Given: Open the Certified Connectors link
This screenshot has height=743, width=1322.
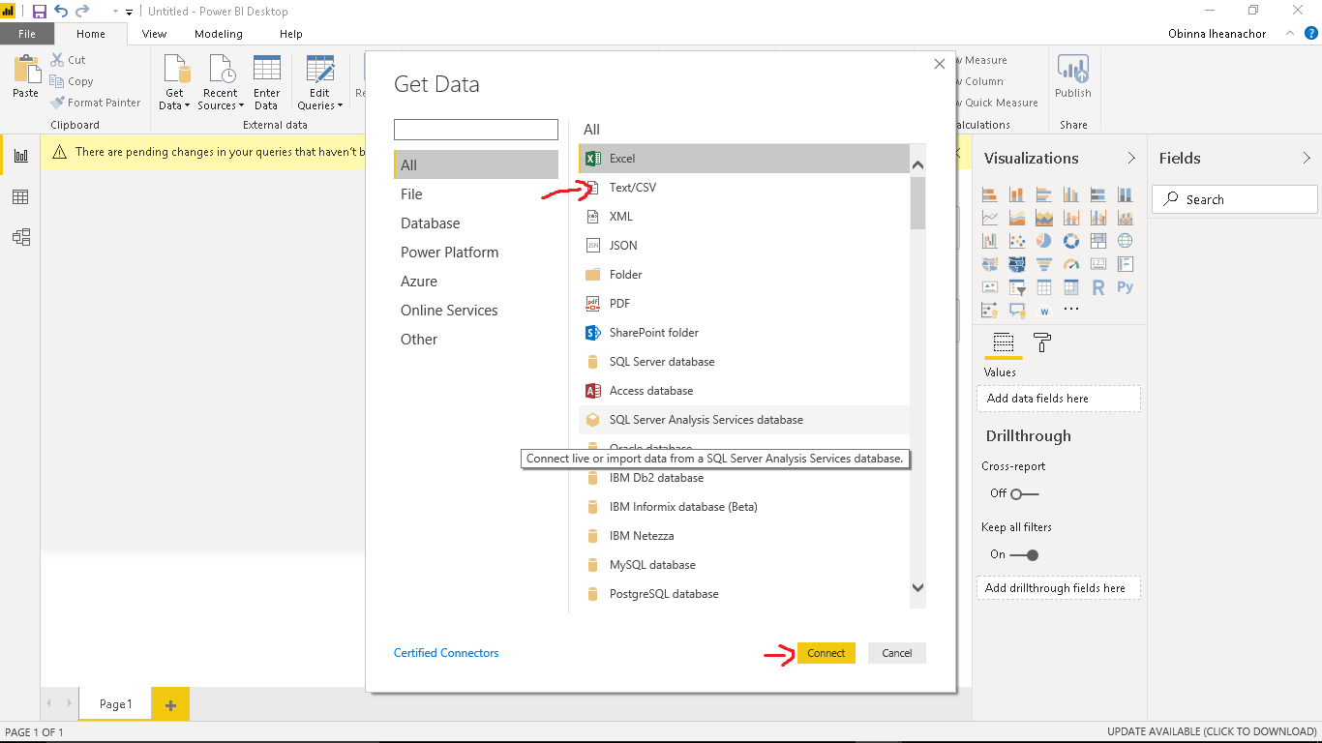Looking at the screenshot, I should [446, 653].
